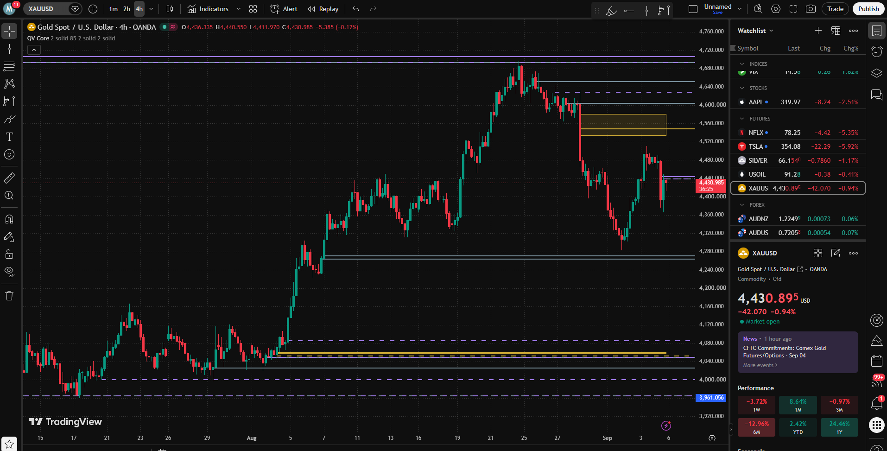The height and width of the screenshot is (451, 887).
Task: Add a symbol to compare
Action: 93,9
